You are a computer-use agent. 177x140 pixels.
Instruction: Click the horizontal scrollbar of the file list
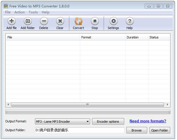point(88,105)
